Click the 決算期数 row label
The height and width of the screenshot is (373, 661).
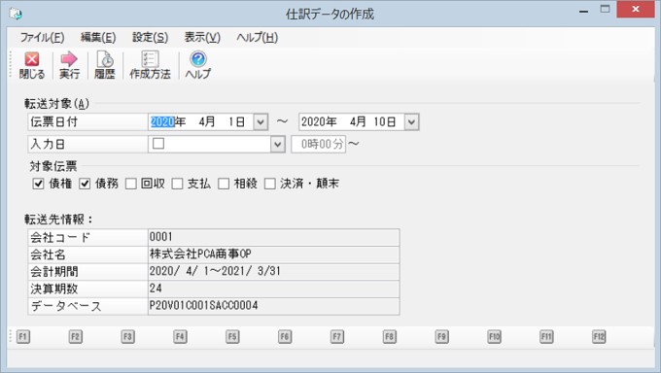click(87, 288)
